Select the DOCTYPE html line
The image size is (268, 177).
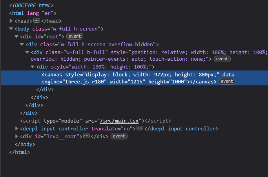pyautogui.click(x=31, y=5)
